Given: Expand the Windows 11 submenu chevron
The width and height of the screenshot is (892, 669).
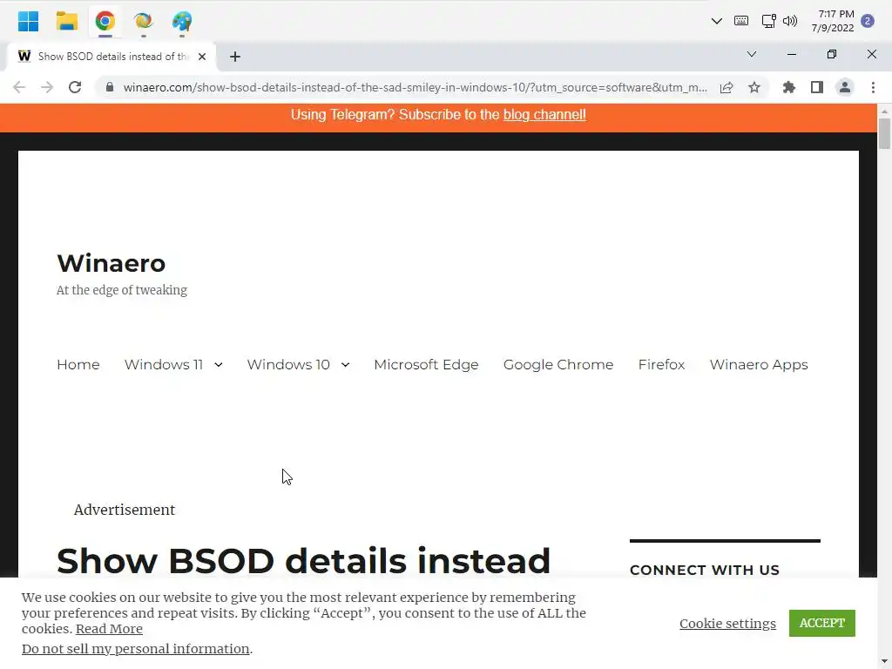Looking at the screenshot, I should [x=219, y=365].
